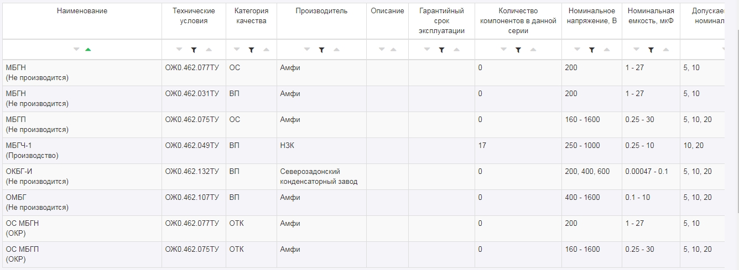739x270 pixels.
Task: Sort Описание column ascending
Action: tap(393, 50)
